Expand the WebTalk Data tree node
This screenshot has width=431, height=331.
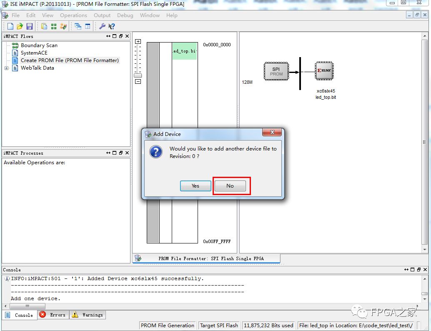[x=7, y=68]
